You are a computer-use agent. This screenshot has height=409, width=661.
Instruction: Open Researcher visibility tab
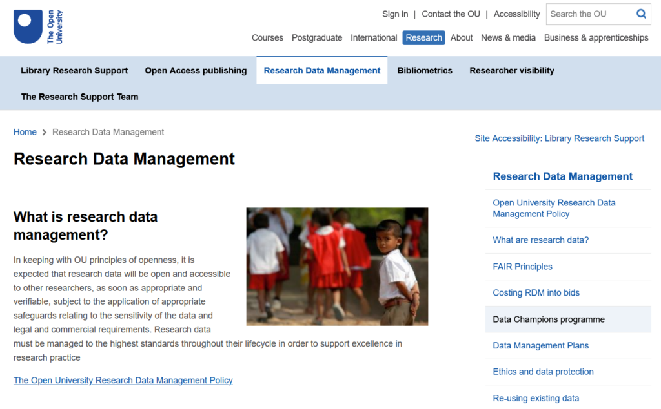pyautogui.click(x=512, y=70)
